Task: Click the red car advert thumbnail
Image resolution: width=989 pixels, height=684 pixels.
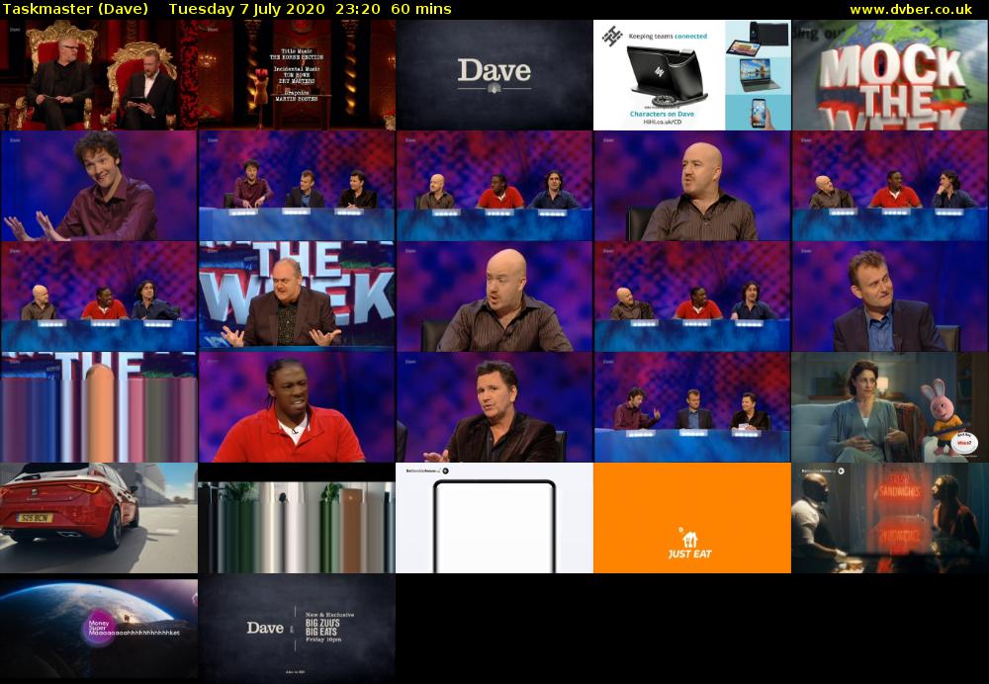Action: (99, 518)
